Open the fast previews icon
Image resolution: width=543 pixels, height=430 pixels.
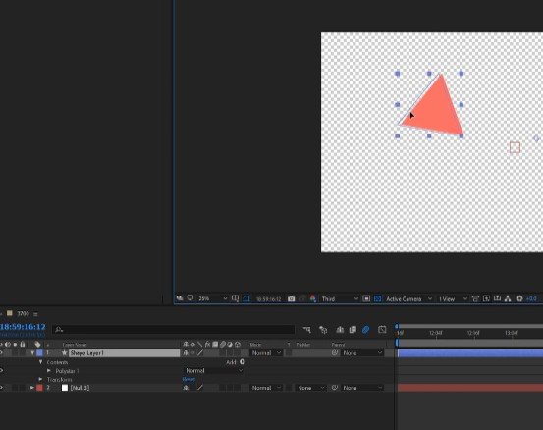pyautogui.click(x=486, y=298)
